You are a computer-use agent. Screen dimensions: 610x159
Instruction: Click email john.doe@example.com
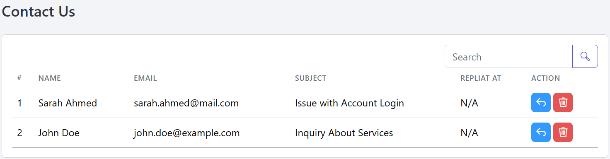[187, 133]
